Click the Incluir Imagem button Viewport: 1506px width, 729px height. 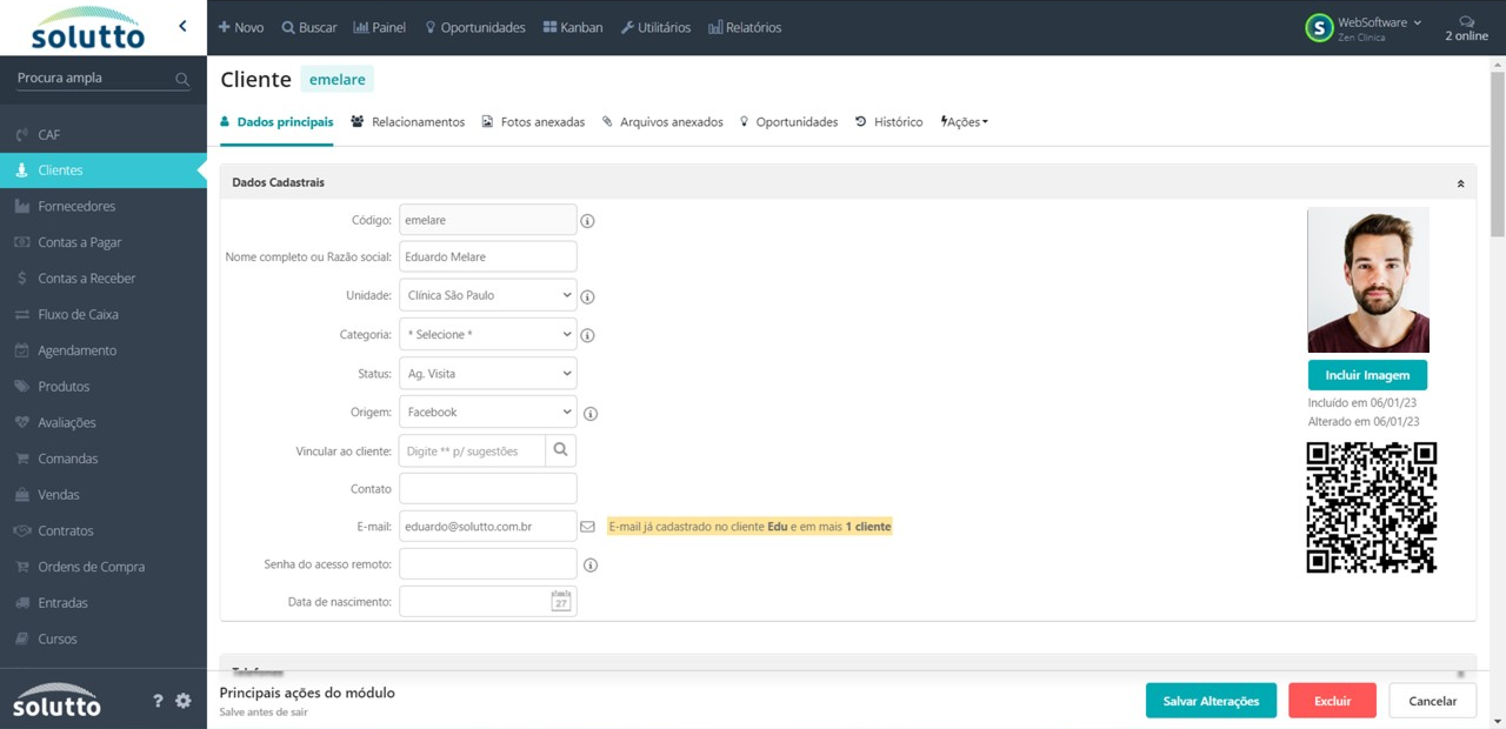click(1367, 375)
